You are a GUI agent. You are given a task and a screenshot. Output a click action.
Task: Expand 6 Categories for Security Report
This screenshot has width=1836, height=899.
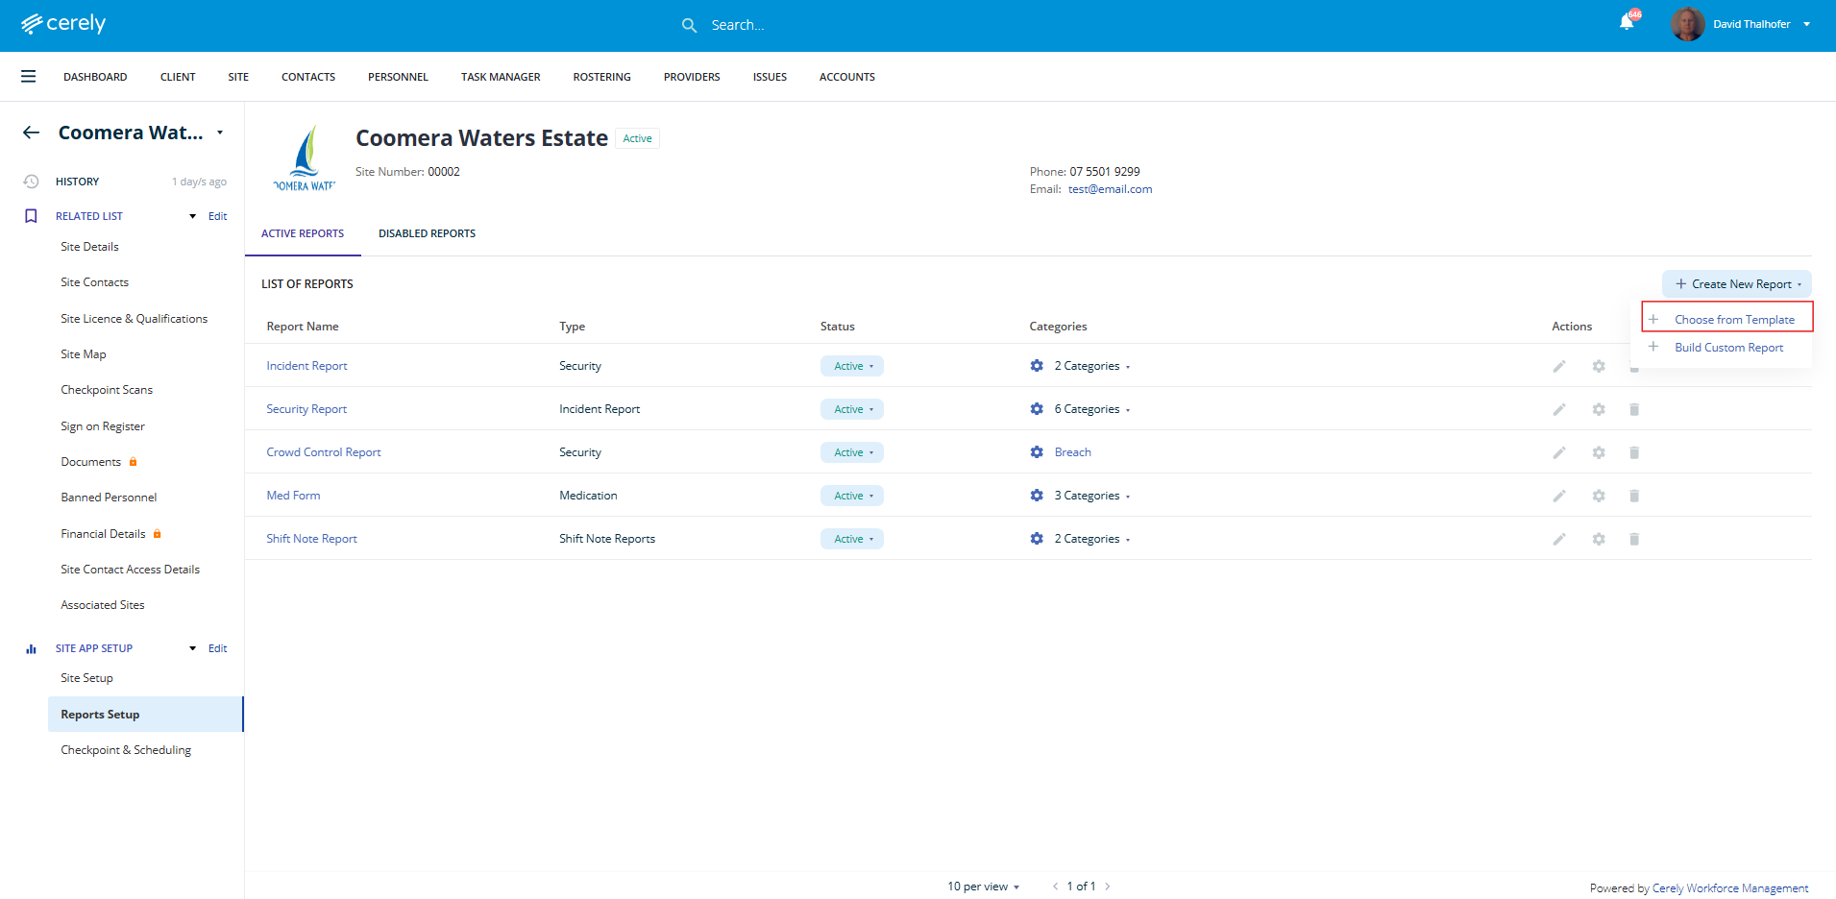(1091, 409)
